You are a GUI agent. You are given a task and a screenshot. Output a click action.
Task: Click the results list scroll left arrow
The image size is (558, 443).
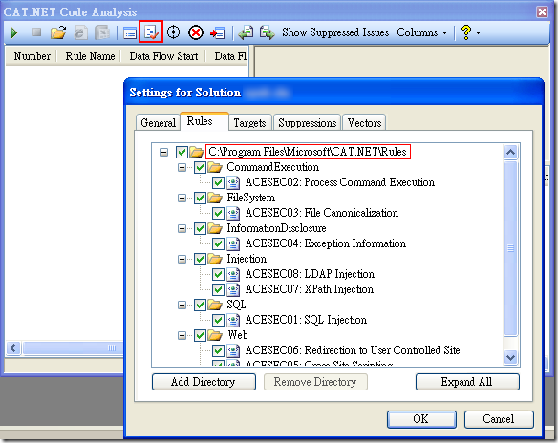(13, 348)
